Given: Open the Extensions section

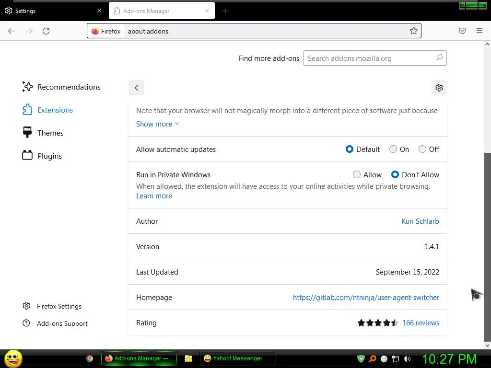Looking at the screenshot, I should pyautogui.click(x=47, y=110).
